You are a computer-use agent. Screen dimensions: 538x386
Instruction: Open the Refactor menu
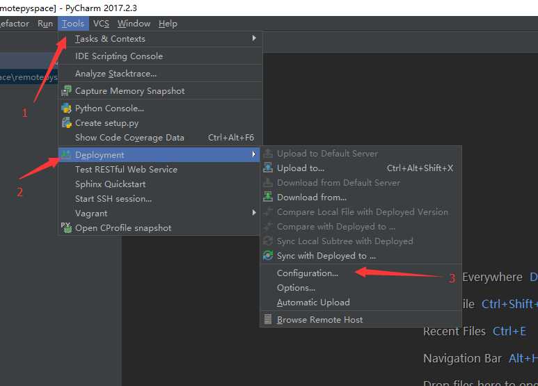15,24
